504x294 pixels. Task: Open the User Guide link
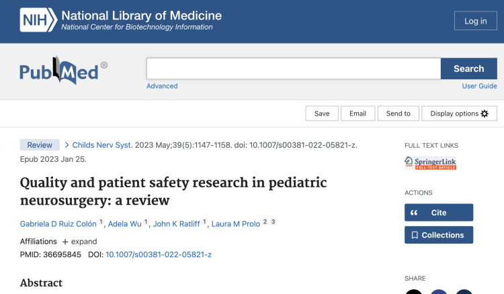[x=479, y=86]
